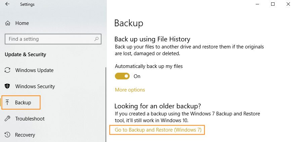Click the Home house icon
295x142 pixels.
[x=8, y=23]
